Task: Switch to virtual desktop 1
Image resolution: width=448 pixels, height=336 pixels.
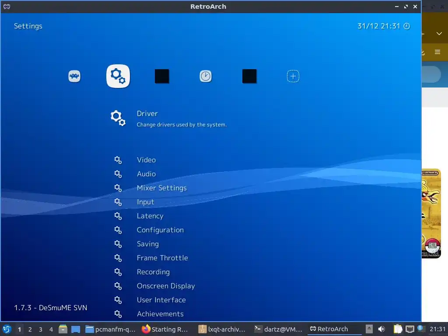Action: pos(19,329)
